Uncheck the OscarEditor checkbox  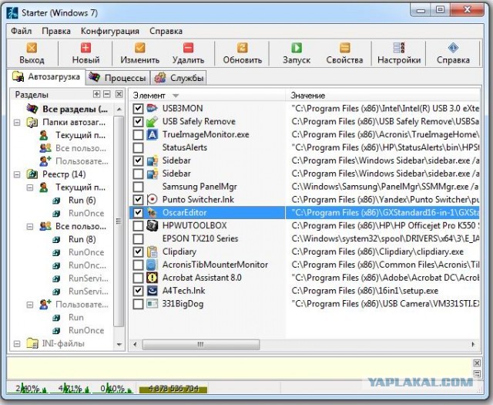point(138,213)
